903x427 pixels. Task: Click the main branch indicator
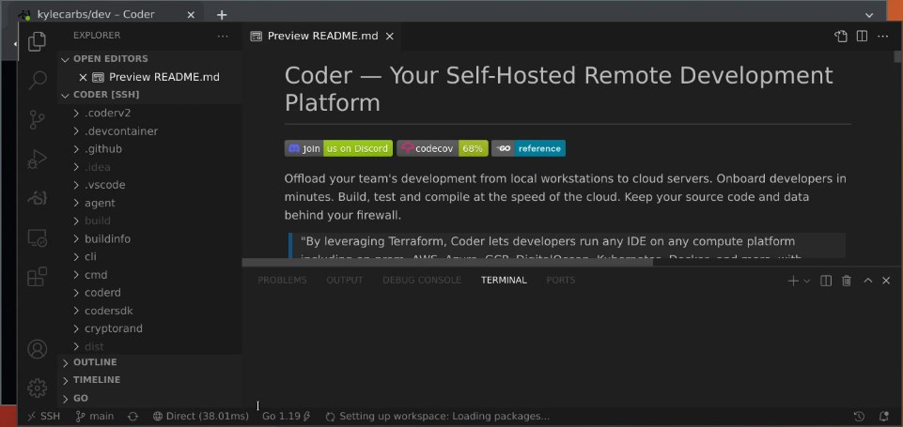(x=95, y=416)
